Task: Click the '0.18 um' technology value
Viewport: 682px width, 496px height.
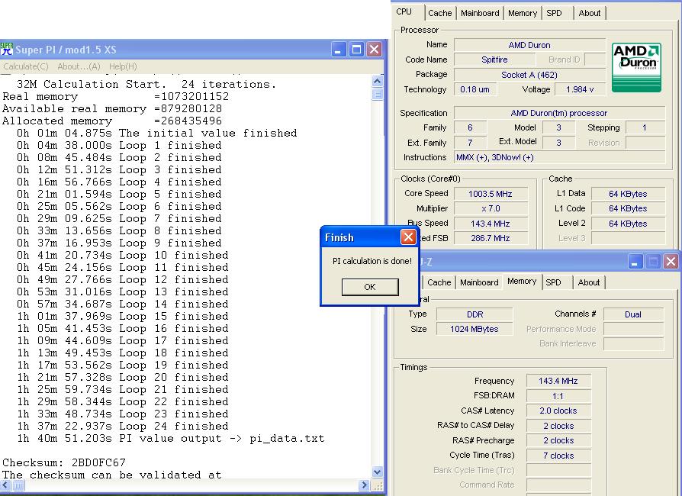Action: tap(475, 89)
